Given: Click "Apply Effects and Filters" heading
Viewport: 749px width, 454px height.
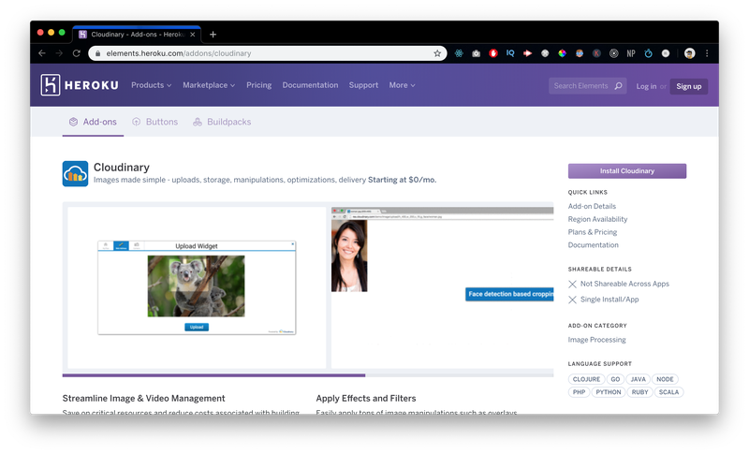Looking at the screenshot, I should pos(366,398).
